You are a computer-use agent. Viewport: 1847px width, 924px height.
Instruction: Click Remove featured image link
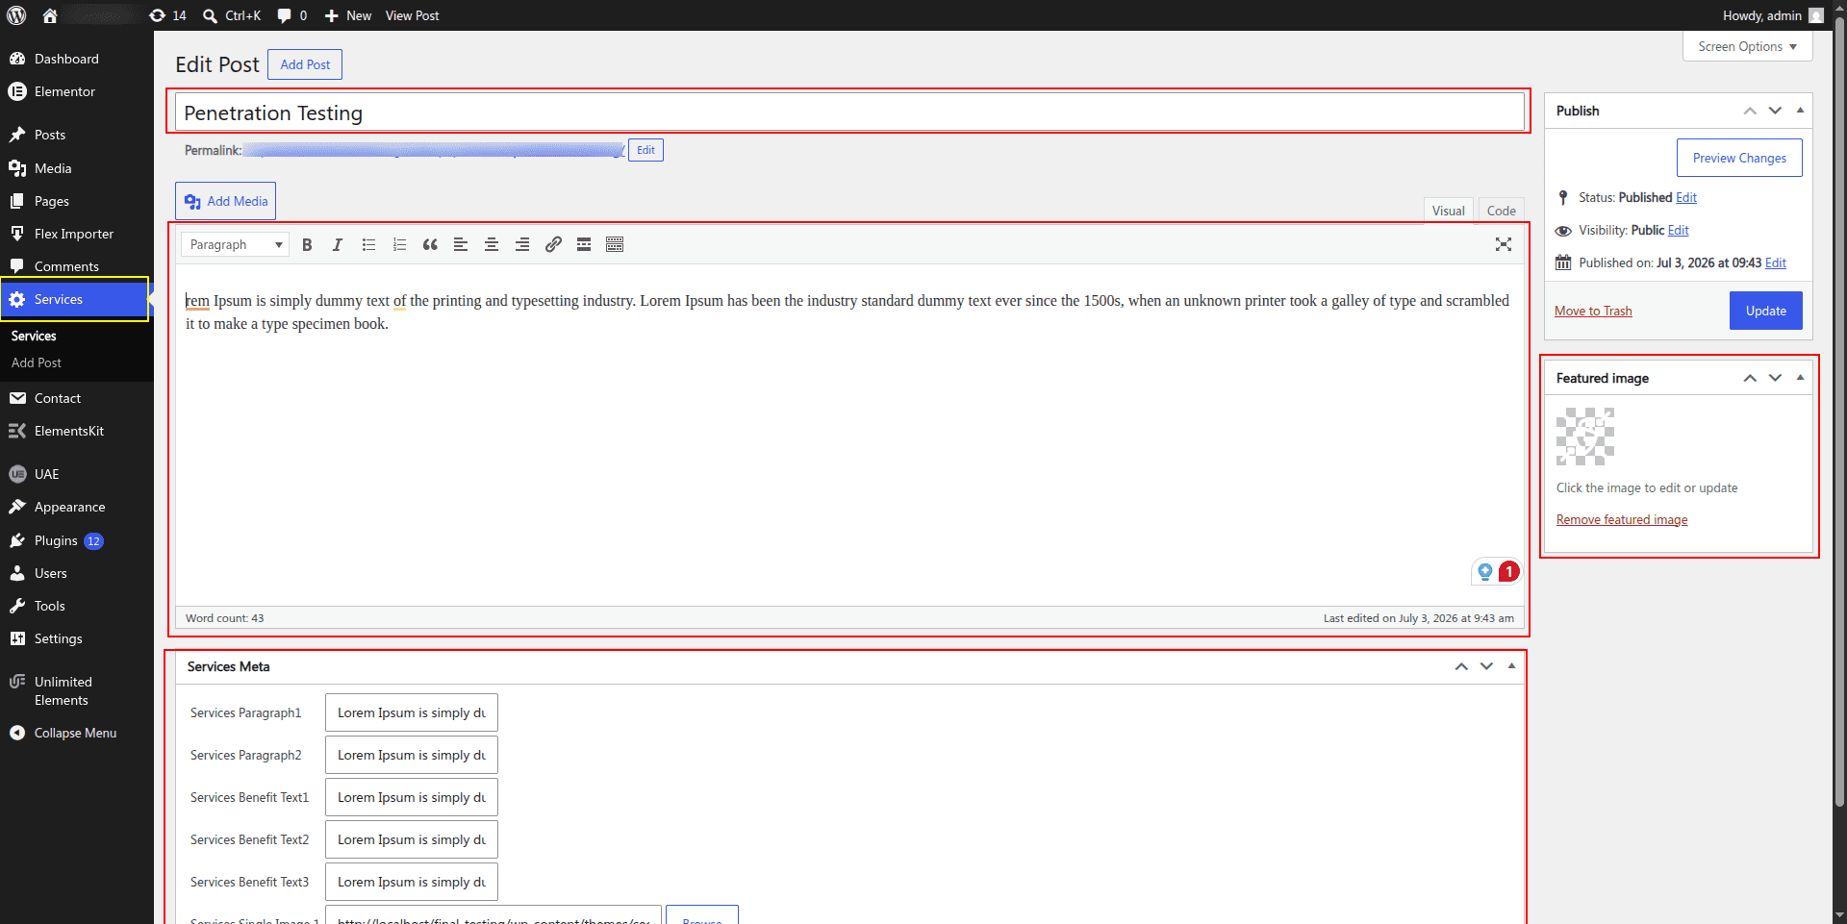(x=1622, y=519)
